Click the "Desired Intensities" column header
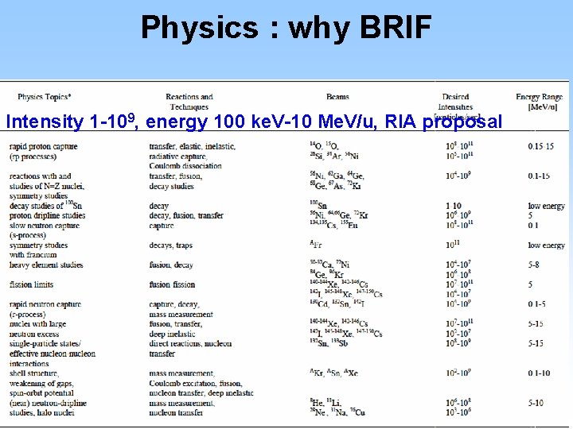573x429 pixels. [x=455, y=102]
